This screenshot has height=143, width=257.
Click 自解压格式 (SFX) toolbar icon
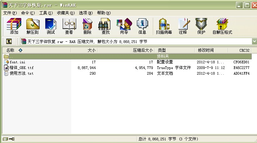tap(222, 26)
